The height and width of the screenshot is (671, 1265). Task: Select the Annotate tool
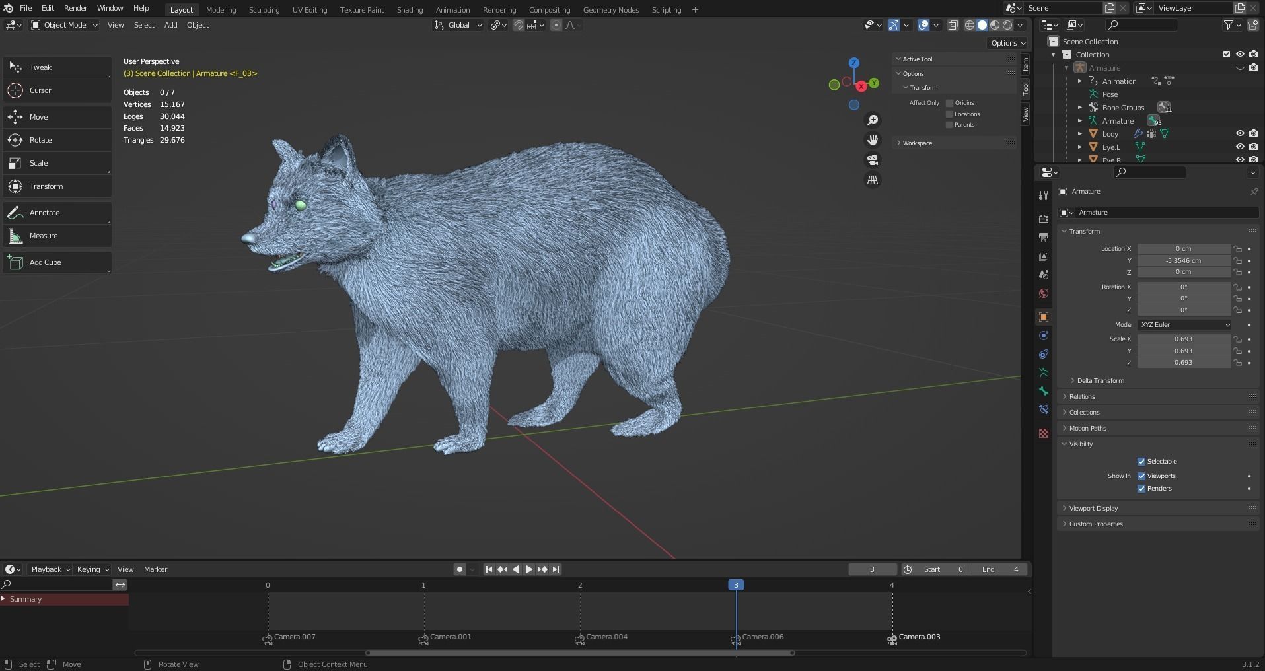pyautogui.click(x=57, y=213)
